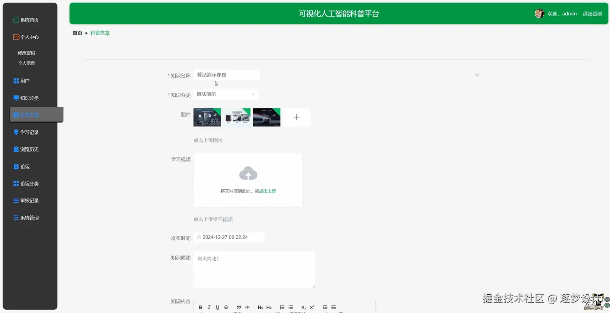Image resolution: width=610 pixels, height=313 pixels.
Task: Select the third uploaded image thumbnail
Action: point(267,117)
